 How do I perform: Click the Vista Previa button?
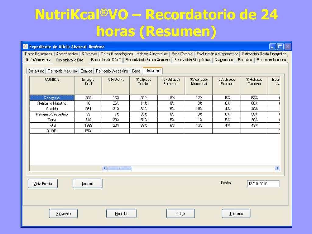tap(43, 183)
